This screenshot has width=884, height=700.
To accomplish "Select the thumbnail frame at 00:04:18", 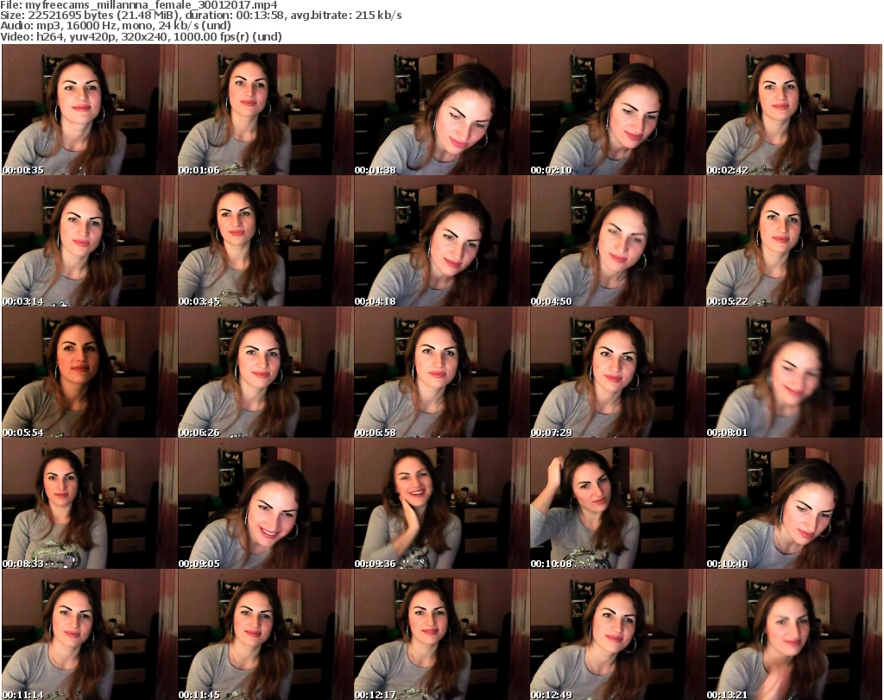I will (441, 241).
